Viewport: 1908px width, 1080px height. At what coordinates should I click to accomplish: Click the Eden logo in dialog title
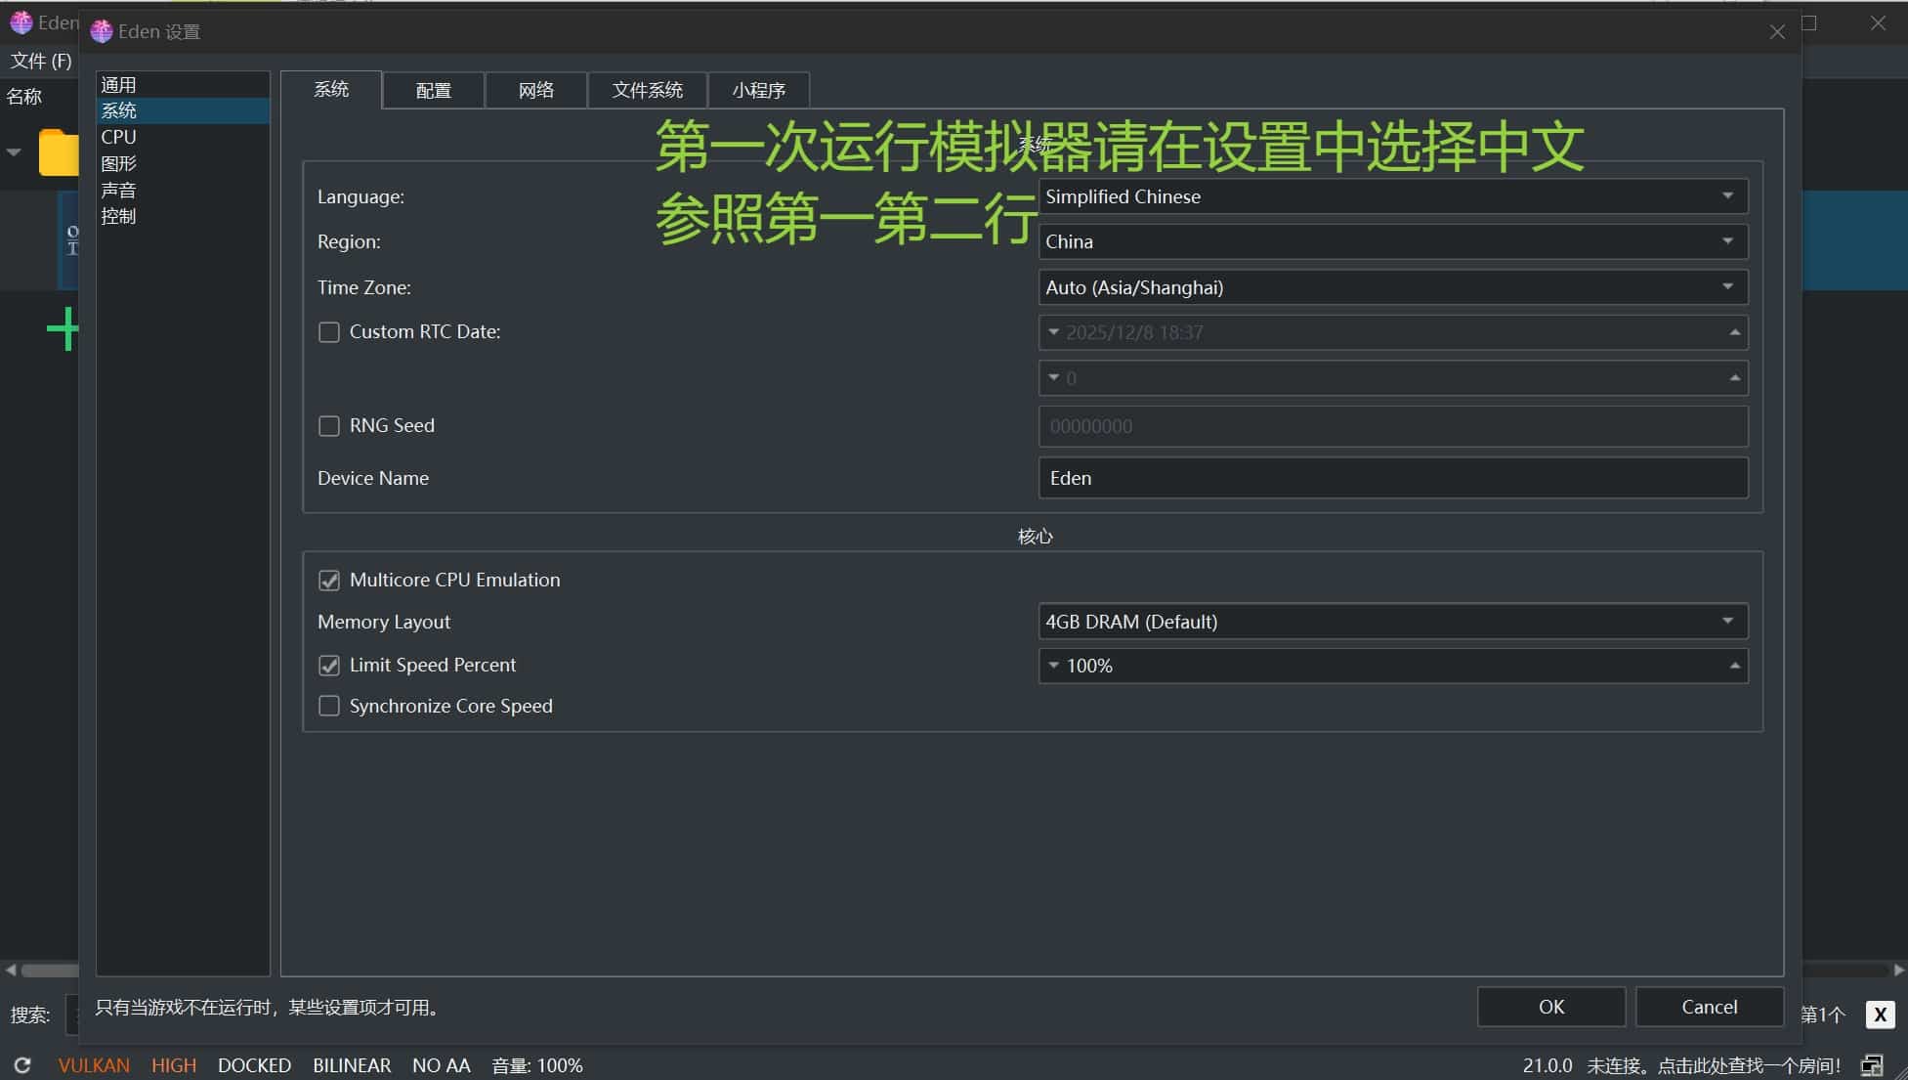[x=102, y=31]
